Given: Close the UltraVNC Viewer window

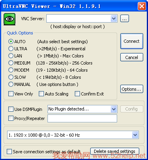Looking at the screenshot, I should point(142,6).
